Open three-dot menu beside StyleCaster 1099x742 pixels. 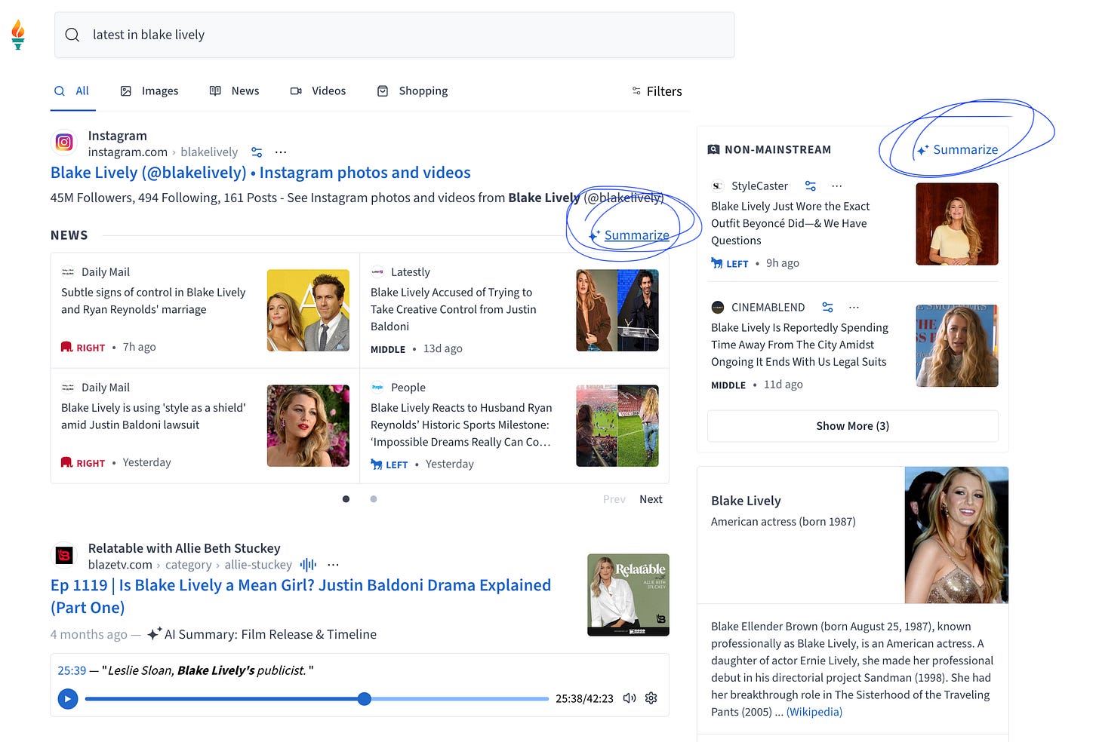click(x=836, y=186)
